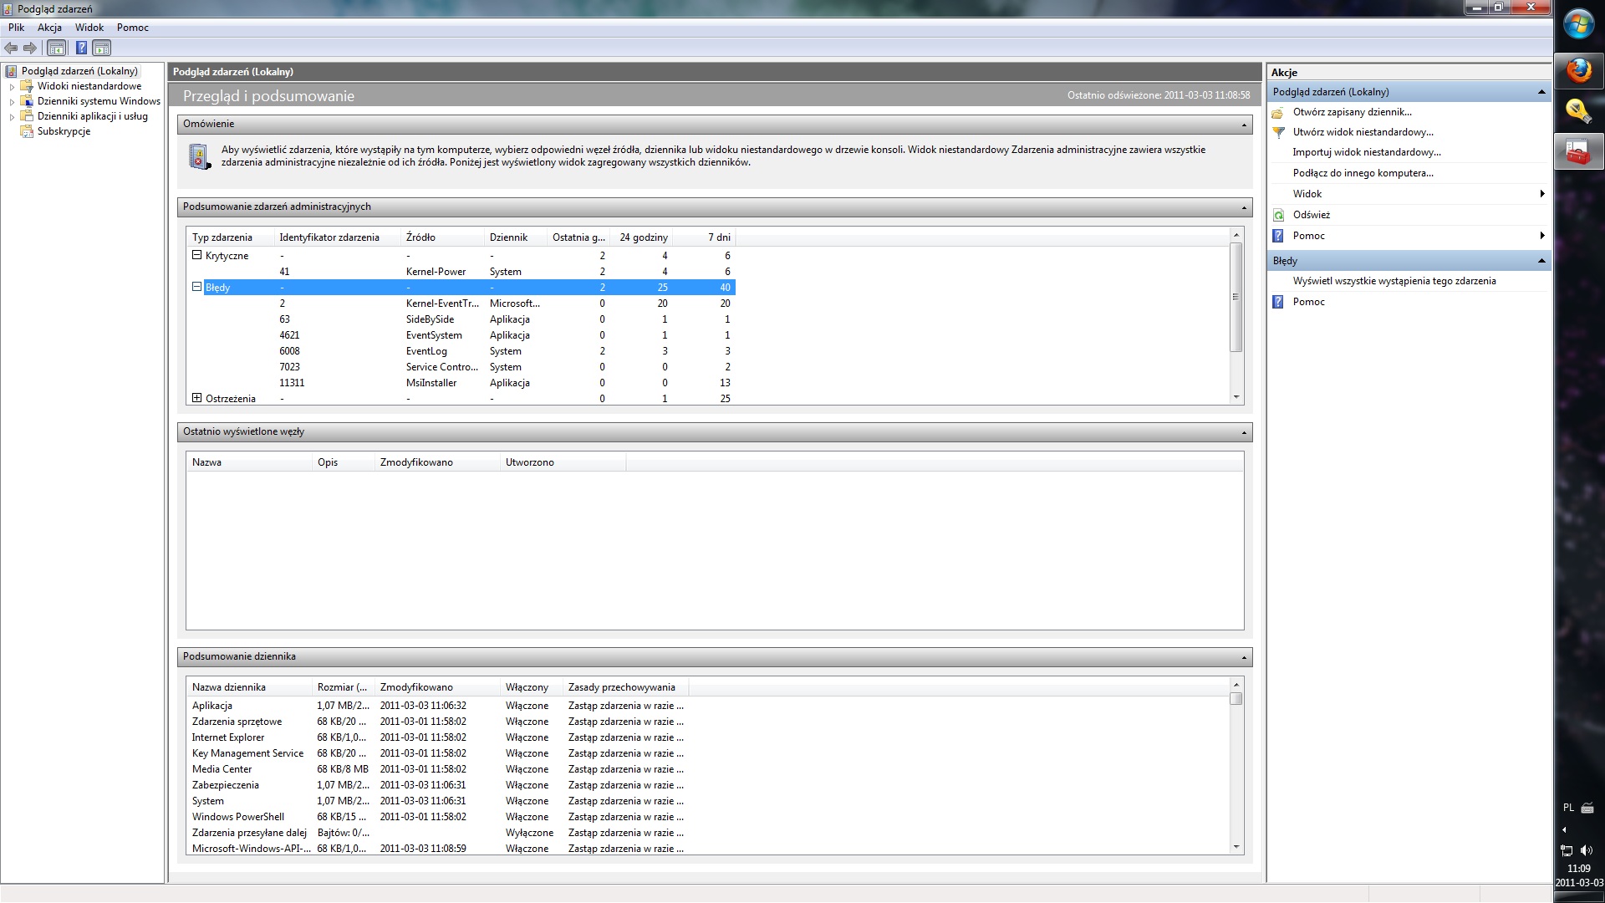This screenshot has width=1605, height=903.
Task: Click the Windows Start orb
Action: [1578, 24]
